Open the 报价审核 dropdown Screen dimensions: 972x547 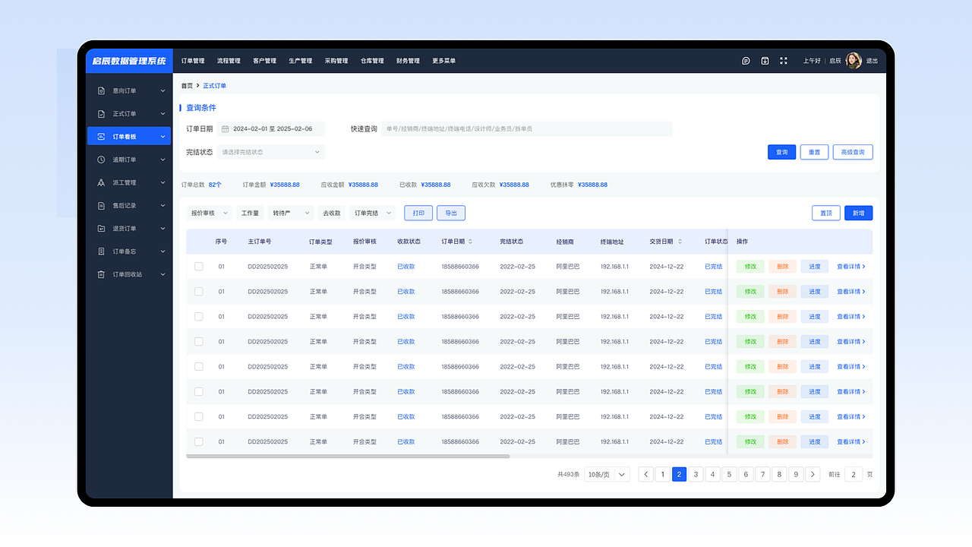coord(209,213)
